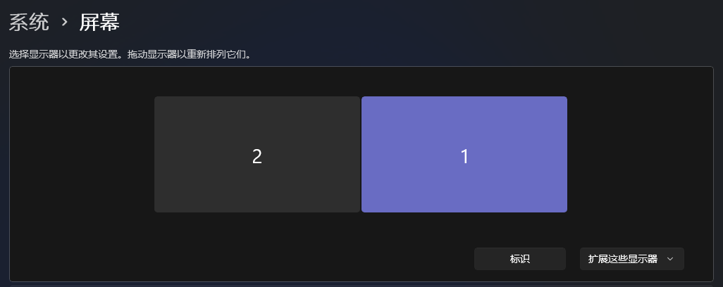Show display mode options next to 标识
The width and height of the screenshot is (723, 287).
point(631,259)
